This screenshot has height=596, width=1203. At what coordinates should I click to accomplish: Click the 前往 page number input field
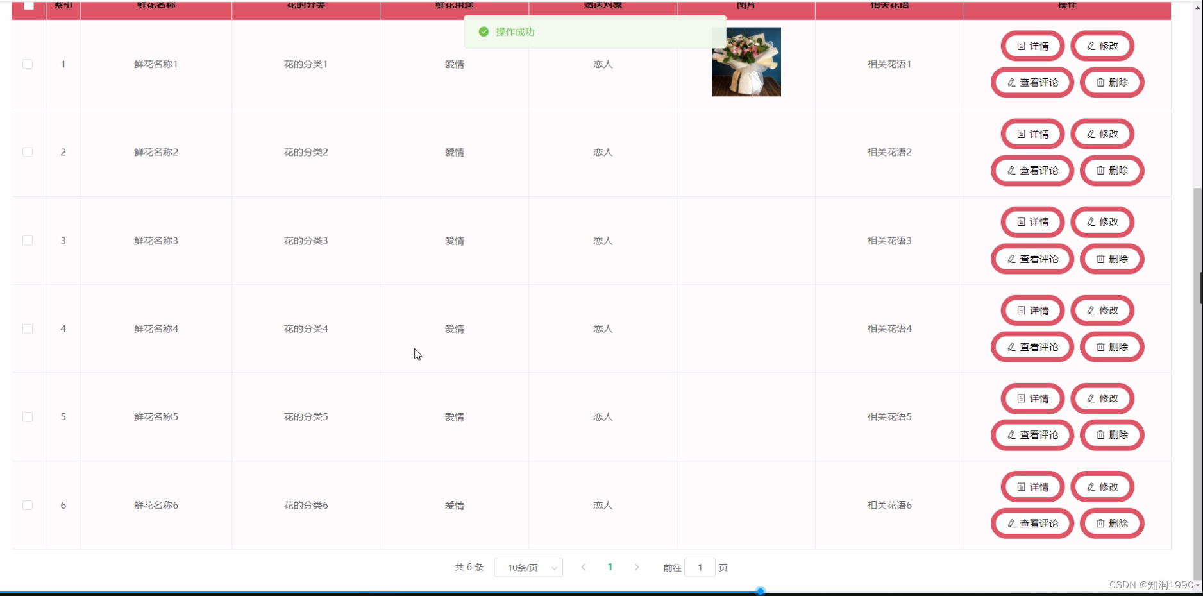pyautogui.click(x=700, y=567)
